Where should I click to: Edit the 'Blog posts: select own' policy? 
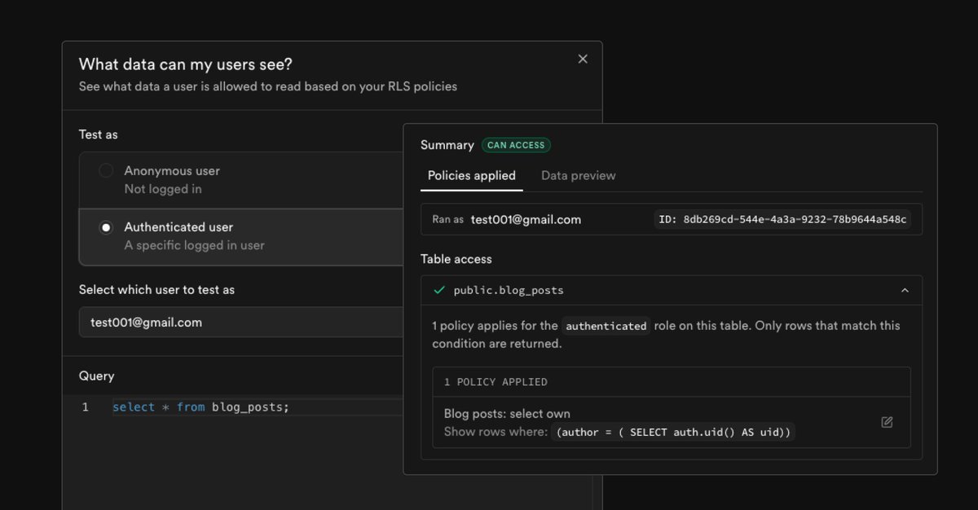pyautogui.click(x=887, y=422)
